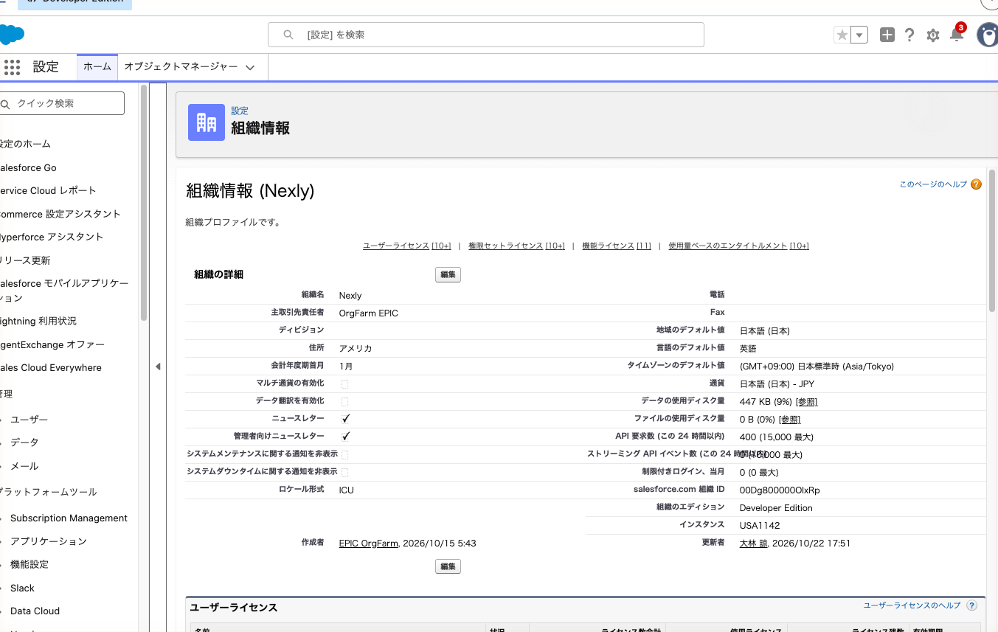This screenshot has width=998, height=632.
Task: Expand the ユーザー sidebar item
Action: (30, 419)
